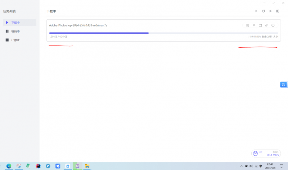This screenshot has width=288, height=170.
Task: Copy the link of the Photoshop download
Action: [x=266, y=25]
